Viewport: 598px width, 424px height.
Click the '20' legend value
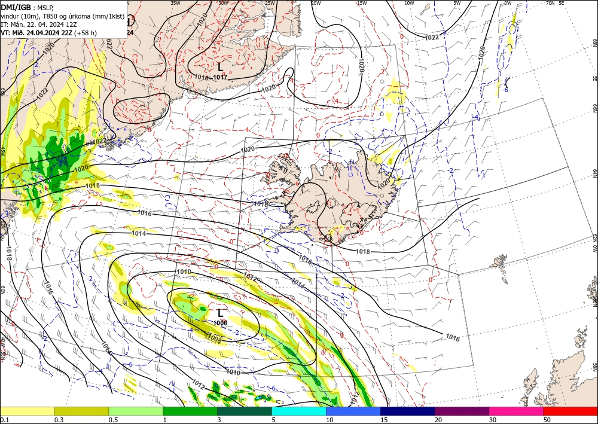pyautogui.click(x=438, y=420)
